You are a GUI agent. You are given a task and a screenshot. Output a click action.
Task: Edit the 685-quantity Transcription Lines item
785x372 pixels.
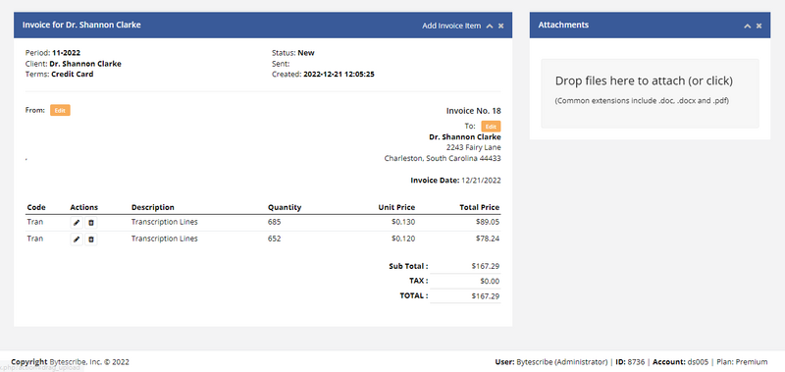(x=77, y=223)
